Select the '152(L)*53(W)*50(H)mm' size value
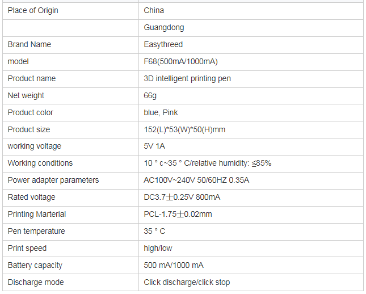The width and height of the screenshot is (366, 294). [x=184, y=129]
